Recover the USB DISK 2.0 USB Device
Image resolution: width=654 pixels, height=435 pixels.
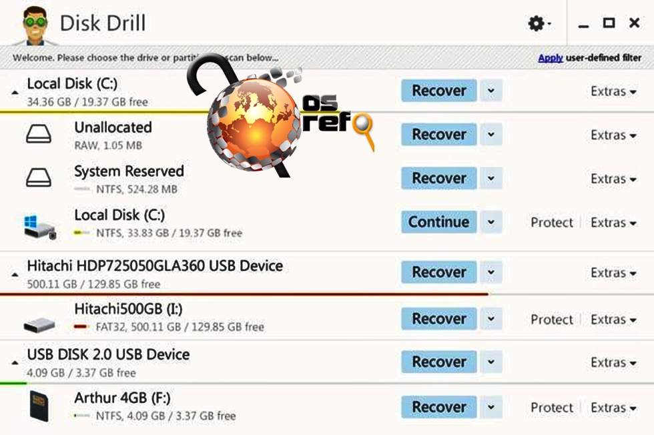pos(439,362)
